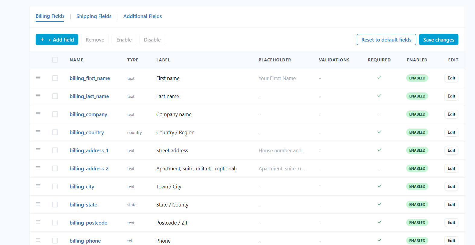This screenshot has width=475, height=245.
Task: Grab the drag handle for billing_address_1 row
Action: click(38, 150)
